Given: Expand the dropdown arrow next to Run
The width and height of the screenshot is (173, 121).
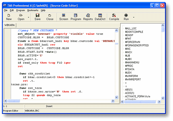Looking at the screenshot, I should (134, 17).
